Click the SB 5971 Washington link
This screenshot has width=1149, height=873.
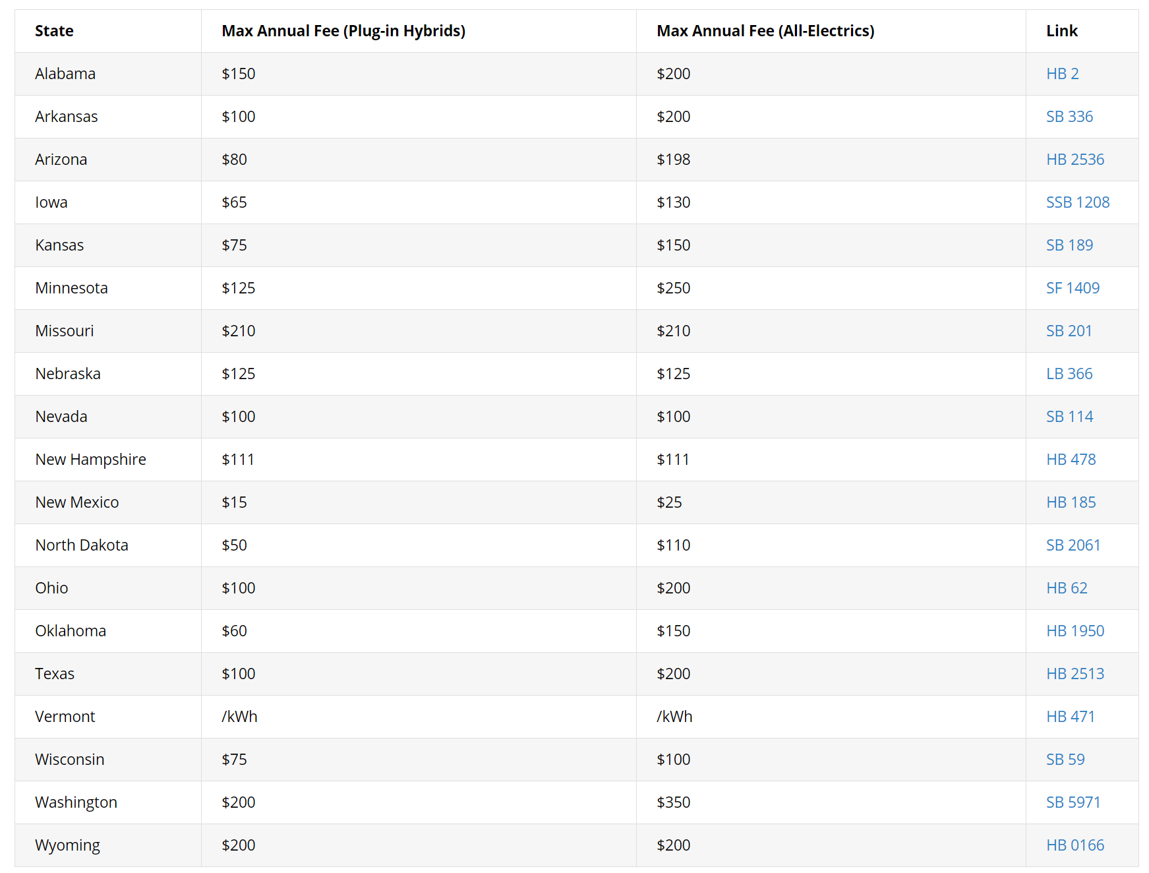click(1073, 802)
